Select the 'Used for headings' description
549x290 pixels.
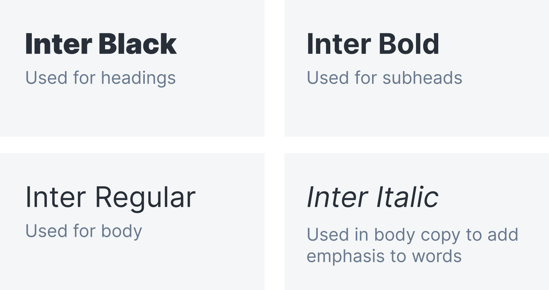pyautogui.click(x=100, y=78)
